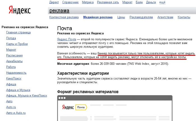This screenshot has width=196, height=121.
Task: Open Главная страница in sidebar
Action: pyautogui.click(x=19, y=32)
